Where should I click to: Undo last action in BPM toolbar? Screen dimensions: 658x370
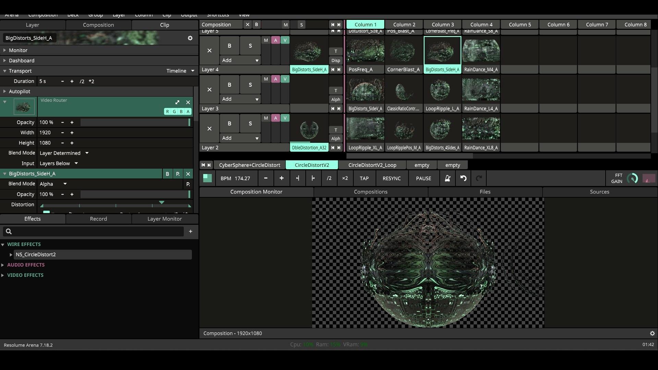(463, 178)
